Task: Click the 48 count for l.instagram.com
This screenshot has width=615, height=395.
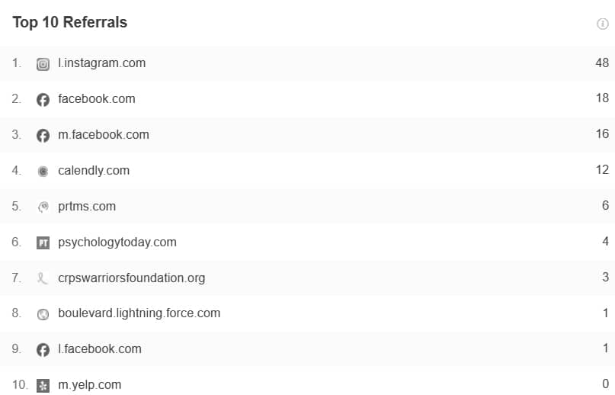Action: point(602,63)
